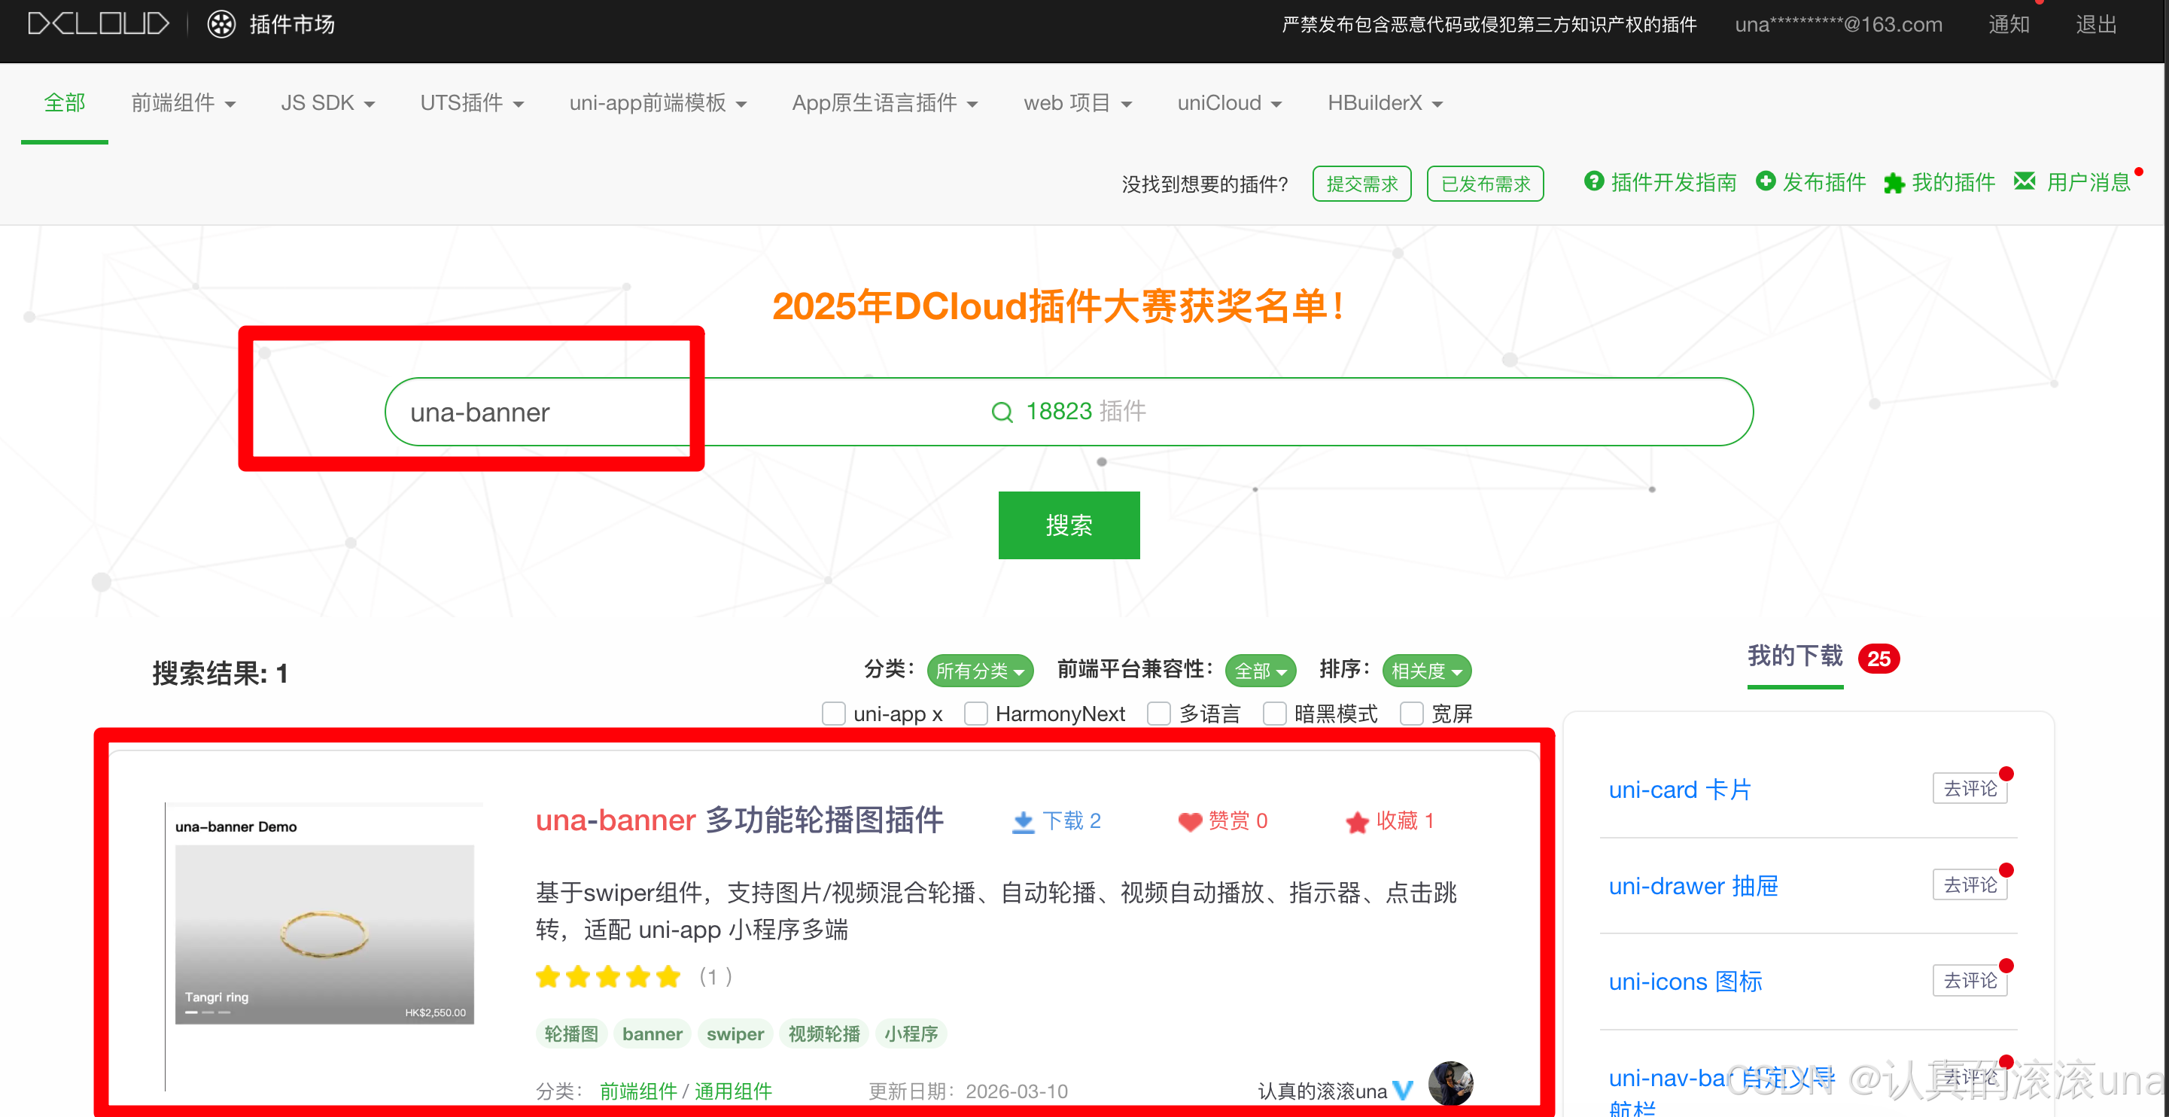This screenshot has height=1117, width=2169.
Task: Click the download icon beside 下载 2
Action: click(x=1022, y=821)
